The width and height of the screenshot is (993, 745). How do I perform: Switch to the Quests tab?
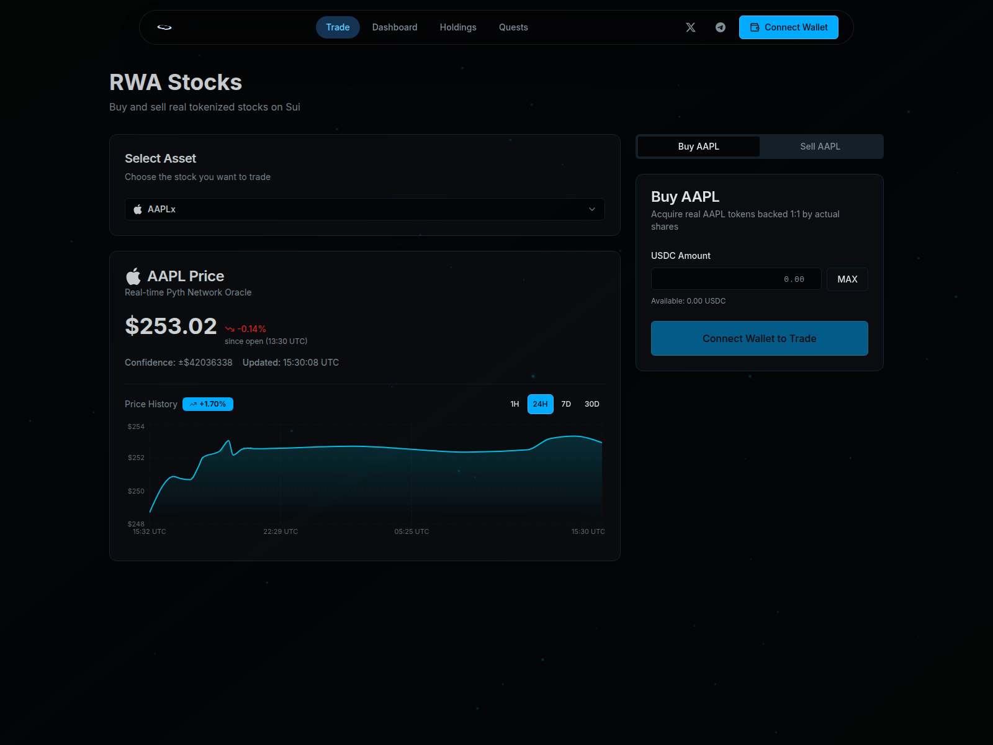coord(513,27)
